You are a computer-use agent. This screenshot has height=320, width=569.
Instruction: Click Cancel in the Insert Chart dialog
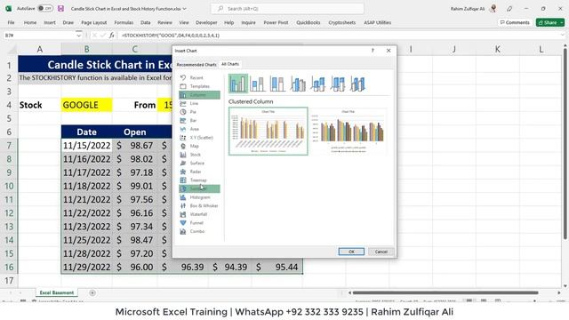point(381,252)
